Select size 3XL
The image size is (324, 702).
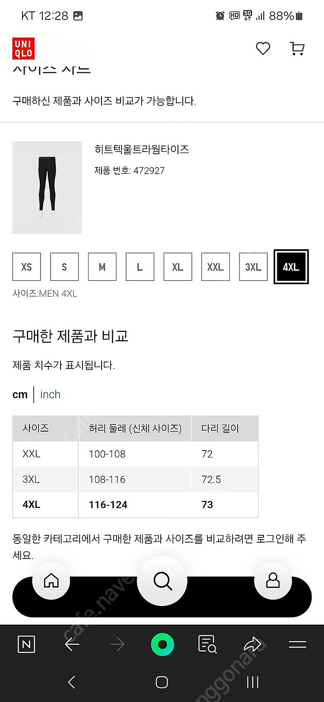(x=253, y=267)
